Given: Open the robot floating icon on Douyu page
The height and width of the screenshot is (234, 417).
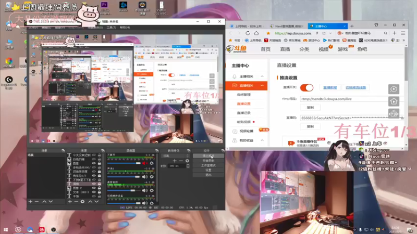Looking at the screenshot, I should click(394, 113).
